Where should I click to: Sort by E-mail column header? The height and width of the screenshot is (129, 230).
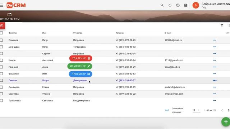(168, 33)
